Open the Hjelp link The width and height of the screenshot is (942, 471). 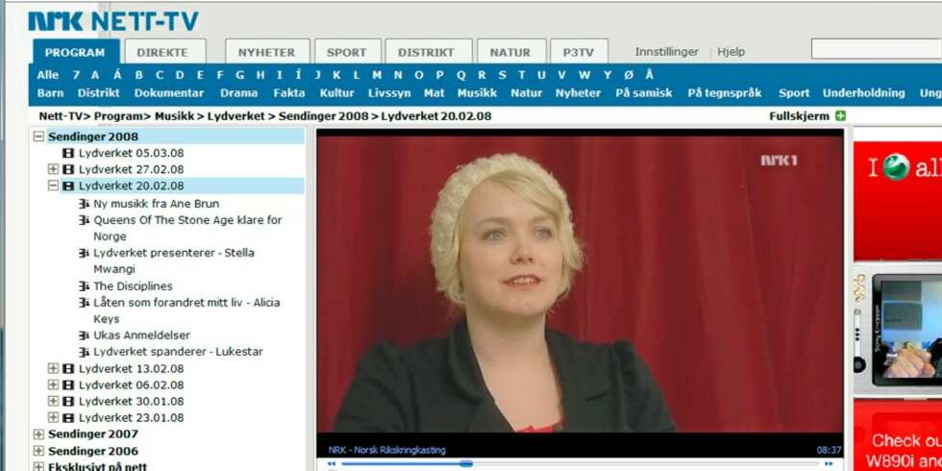pos(731,52)
